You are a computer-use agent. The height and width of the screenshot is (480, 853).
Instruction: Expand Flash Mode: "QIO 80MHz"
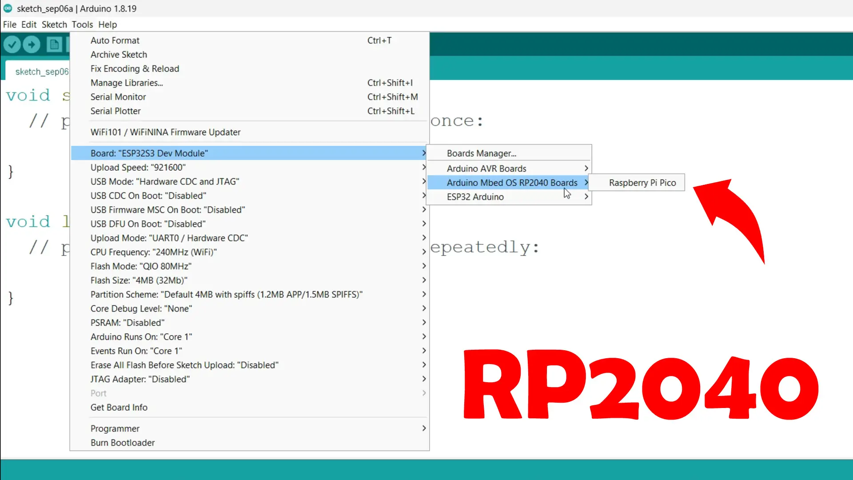pos(250,266)
